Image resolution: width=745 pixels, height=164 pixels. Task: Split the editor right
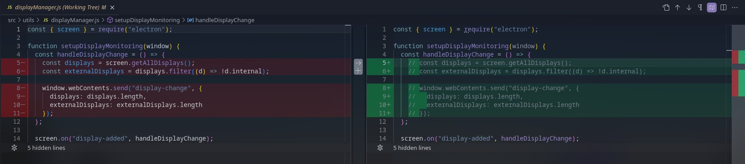[723, 8]
